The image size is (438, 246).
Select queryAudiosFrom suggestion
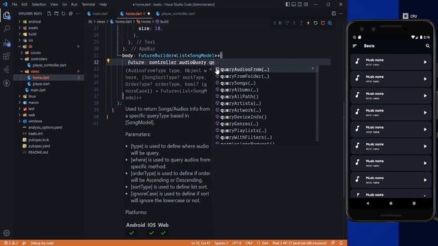(266, 69)
